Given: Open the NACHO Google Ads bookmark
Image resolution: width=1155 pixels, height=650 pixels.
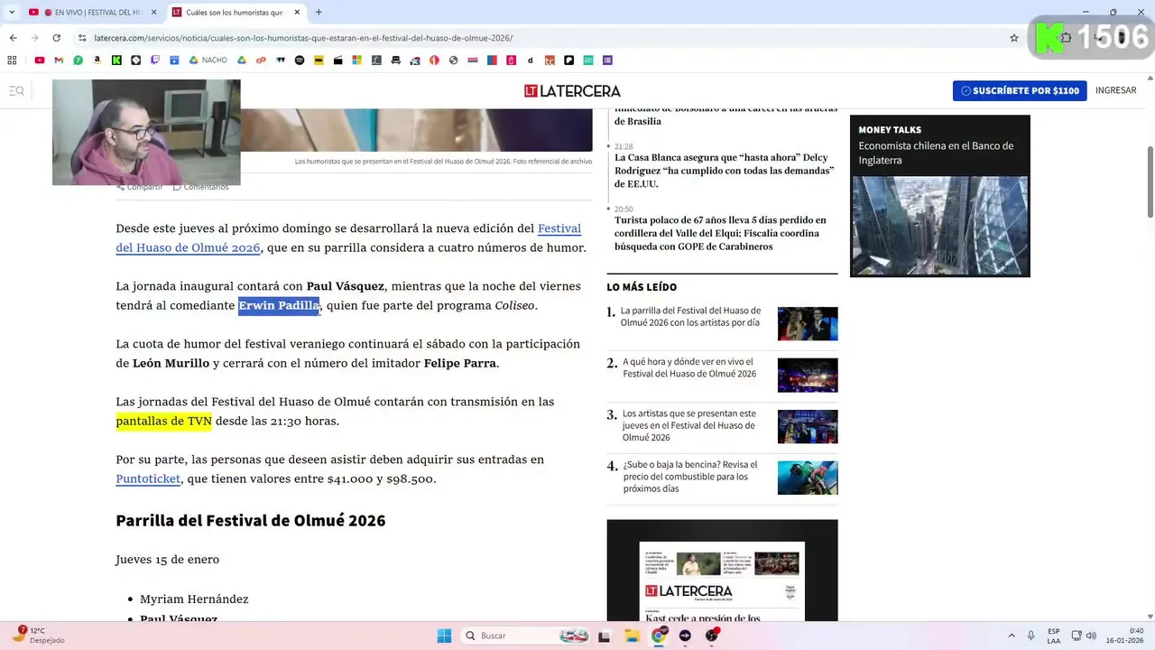Looking at the screenshot, I should coord(208,60).
